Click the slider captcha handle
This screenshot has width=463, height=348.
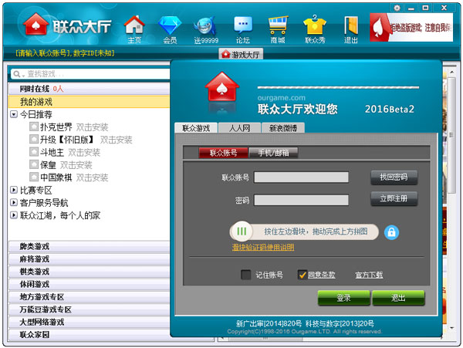pyautogui.click(x=242, y=231)
